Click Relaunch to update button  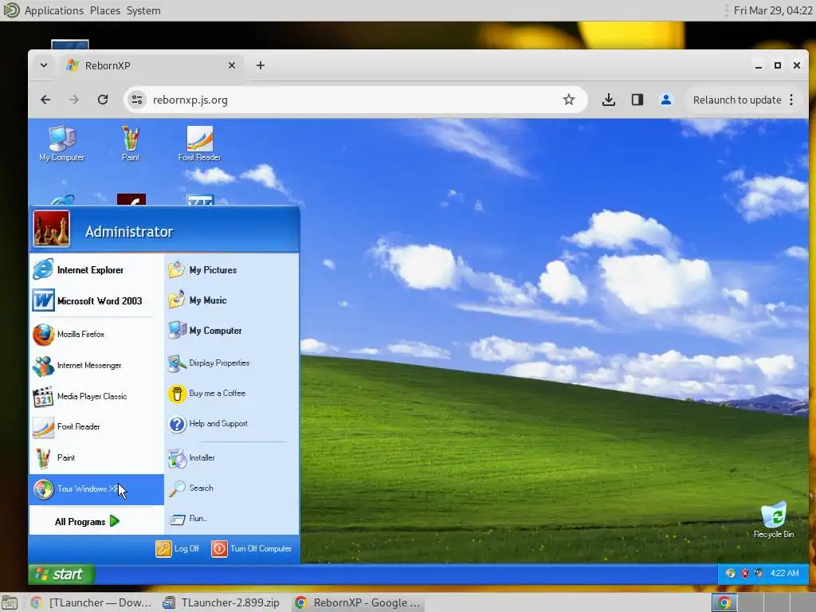(x=737, y=100)
